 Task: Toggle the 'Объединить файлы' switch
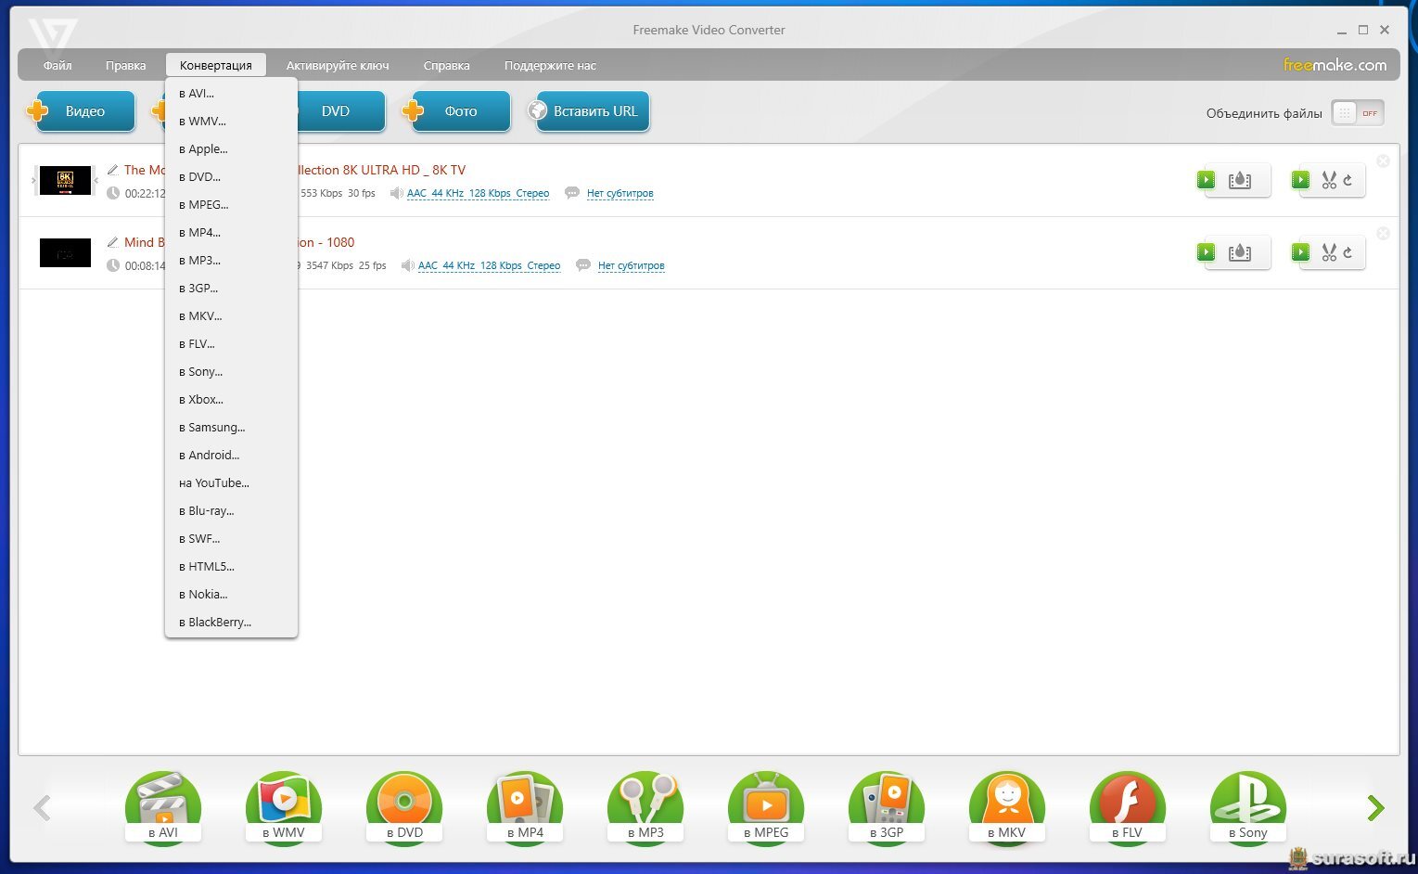[1358, 113]
